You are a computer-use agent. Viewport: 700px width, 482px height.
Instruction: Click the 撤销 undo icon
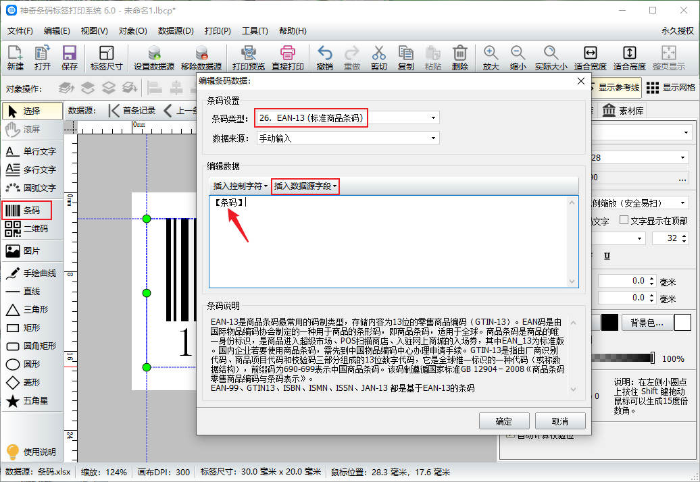[324, 57]
